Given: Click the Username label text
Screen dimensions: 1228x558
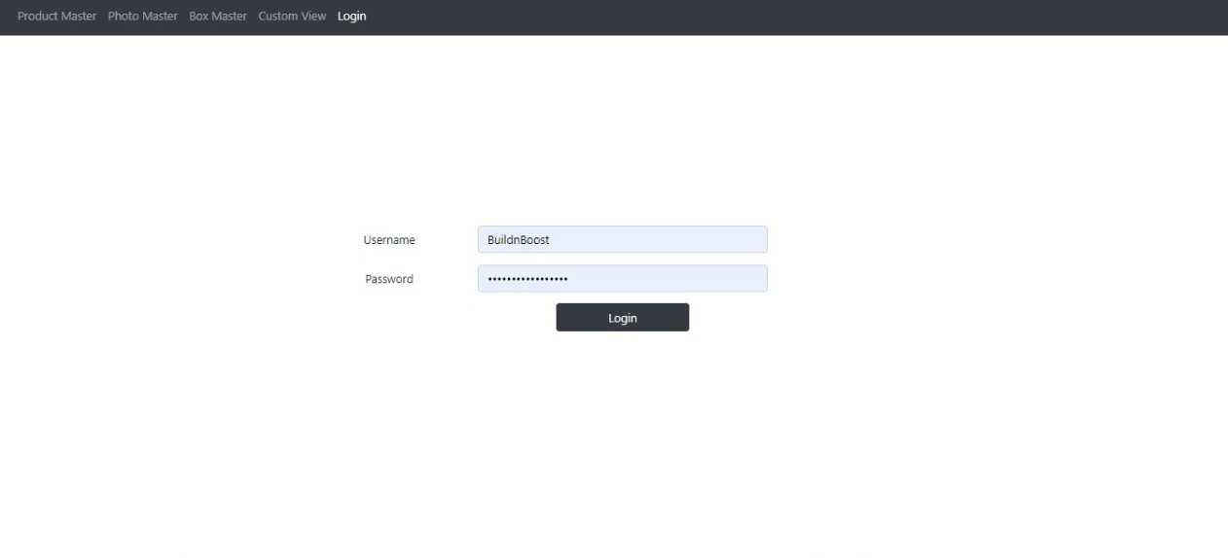Looking at the screenshot, I should pyautogui.click(x=389, y=240).
